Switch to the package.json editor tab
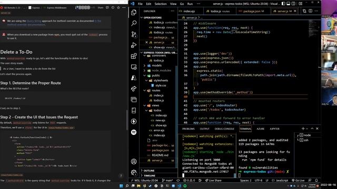This screenshot has width=337, height=189. tap(253, 11)
